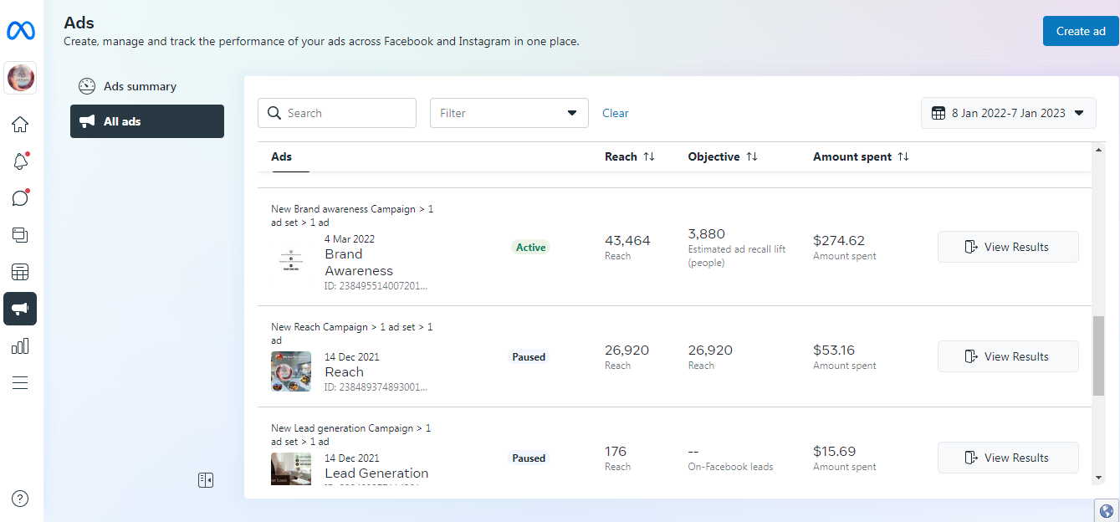
Task: Click the Create ad button
Action: coord(1080,31)
